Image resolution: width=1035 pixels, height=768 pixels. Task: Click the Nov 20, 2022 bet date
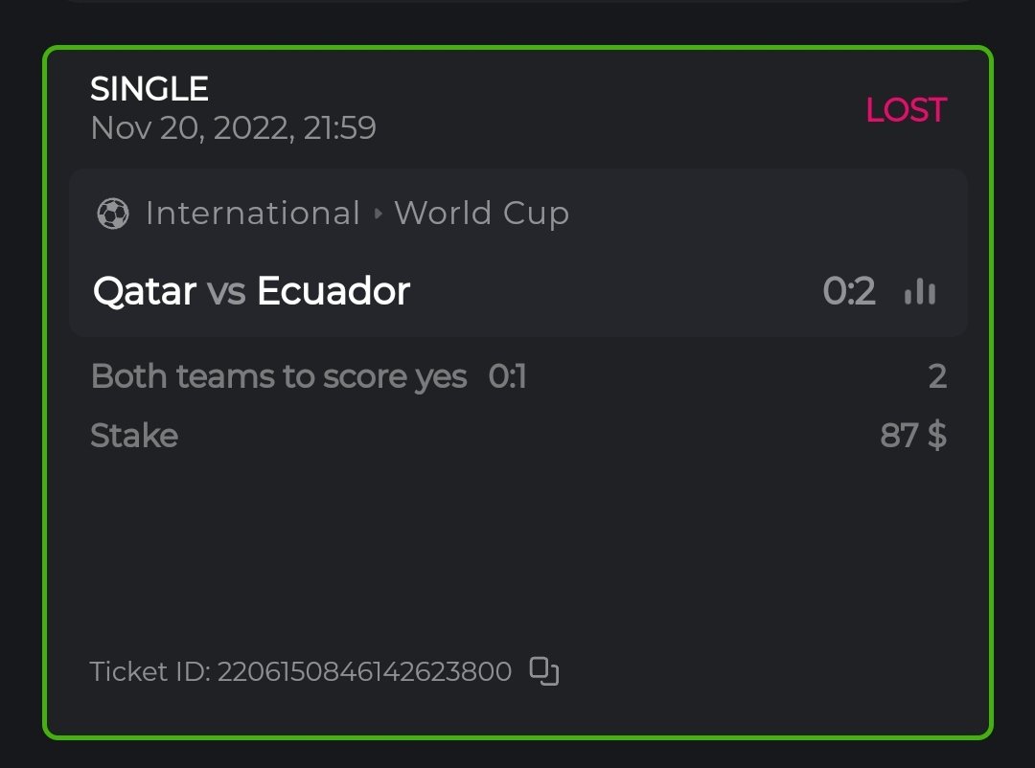click(233, 127)
